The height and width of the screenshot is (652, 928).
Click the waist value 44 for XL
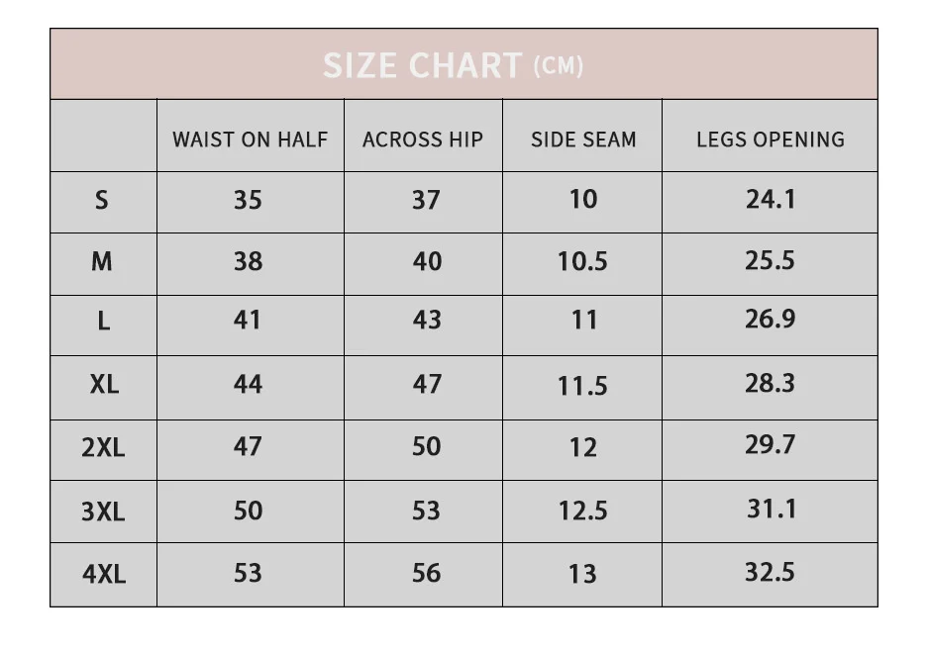tap(248, 384)
